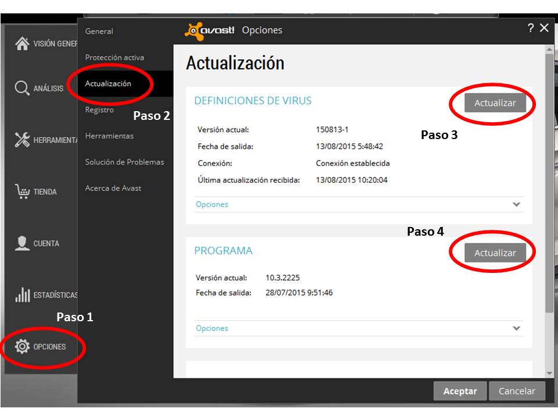
Task: Open Opciones link in virus definitions section
Action: 212,205
